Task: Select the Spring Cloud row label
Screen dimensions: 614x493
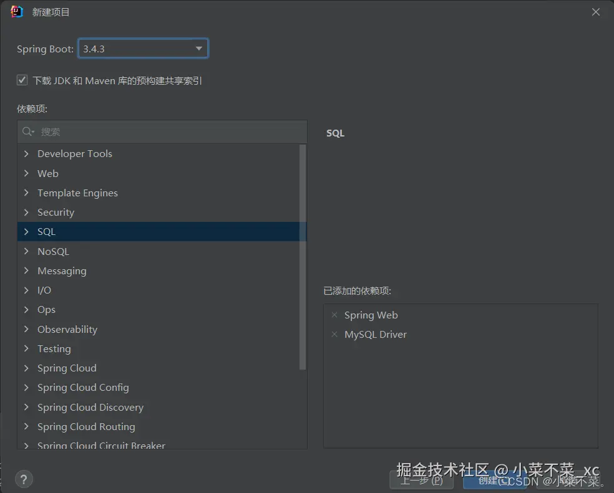Action: coord(67,368)
